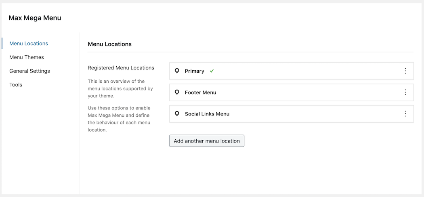Click the 'This is an overview' description text
Viewport: 424px width, 197px height.
click(x=120, y=89)
